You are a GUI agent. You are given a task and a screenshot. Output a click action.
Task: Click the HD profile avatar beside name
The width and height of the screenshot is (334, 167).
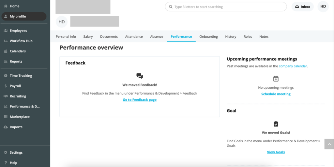(62, 22)
